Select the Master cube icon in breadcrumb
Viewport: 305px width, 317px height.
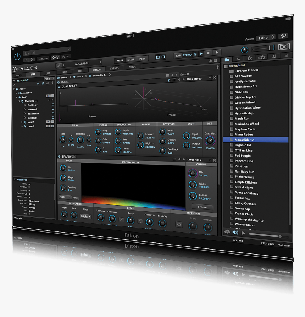pos(59,78)
